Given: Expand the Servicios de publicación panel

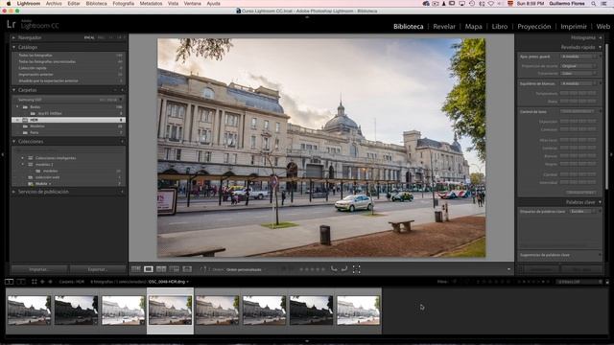Looking at the screenshot, I should tap(13, 192).
